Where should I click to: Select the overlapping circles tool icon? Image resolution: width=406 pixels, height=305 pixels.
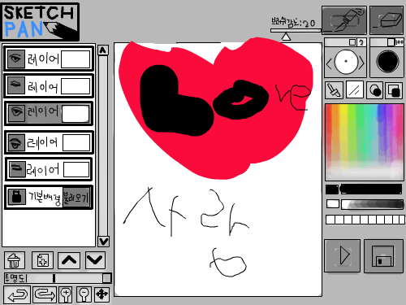point(375,90)
